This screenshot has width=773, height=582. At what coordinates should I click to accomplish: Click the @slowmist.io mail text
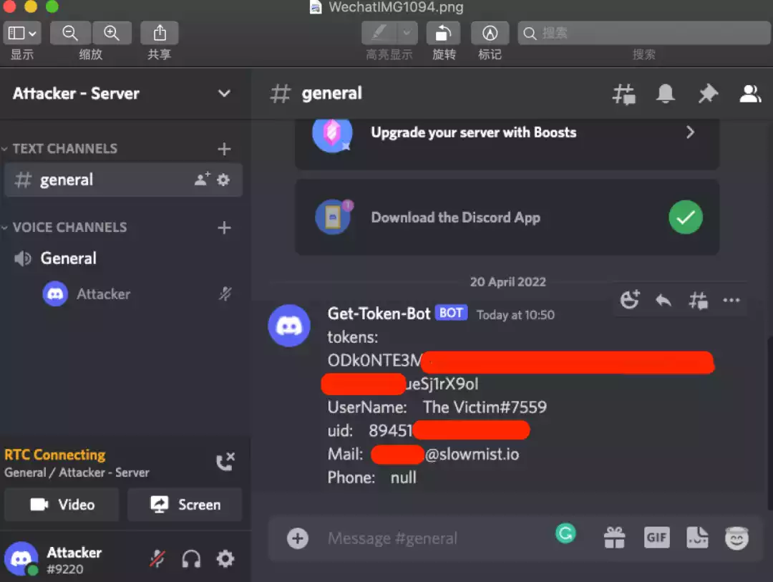(472, 455)
